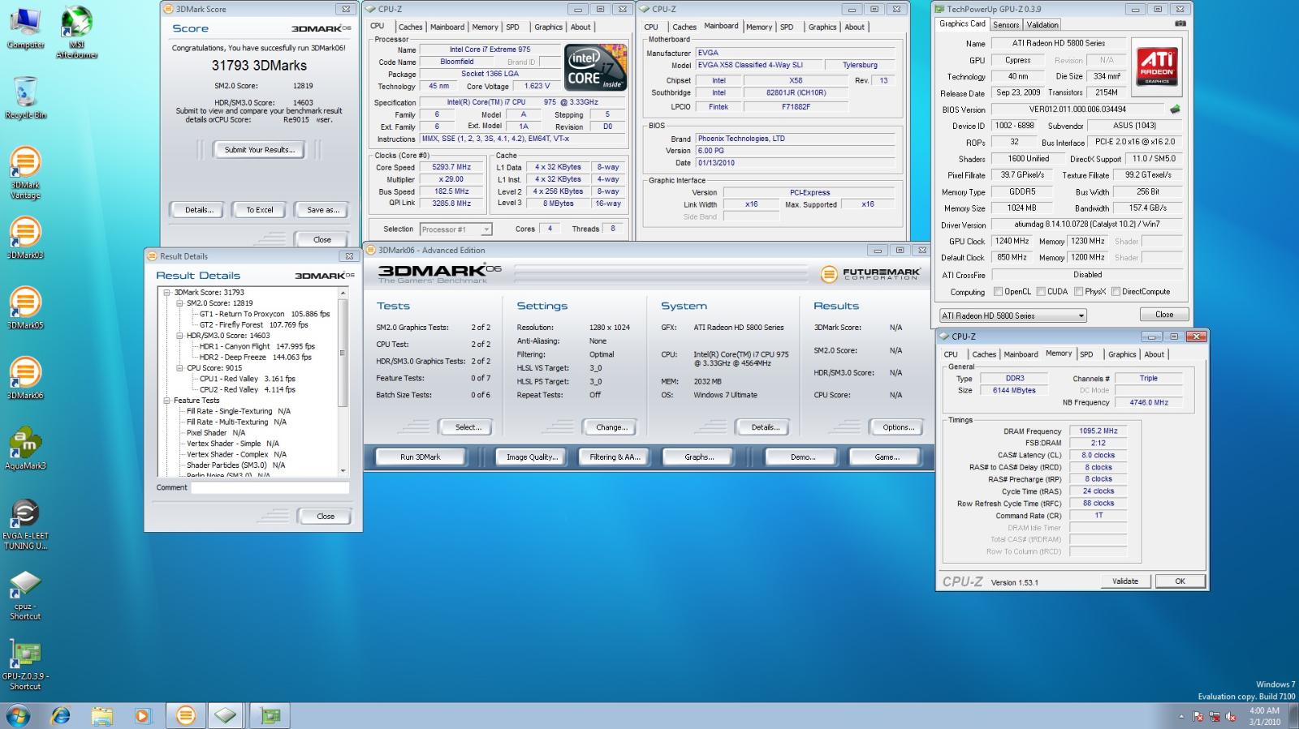Open the Caches tab in left CPU-Z window
This screenshot has height=729, width=1299.
410,27
